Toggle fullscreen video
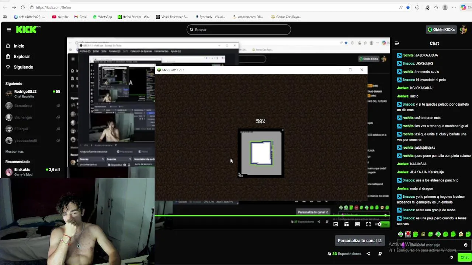The height and width of the screenshot is (265, 472). click(368, 224)
